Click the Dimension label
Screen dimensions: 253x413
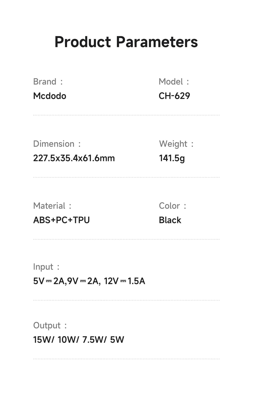click(x=54, y=144)
